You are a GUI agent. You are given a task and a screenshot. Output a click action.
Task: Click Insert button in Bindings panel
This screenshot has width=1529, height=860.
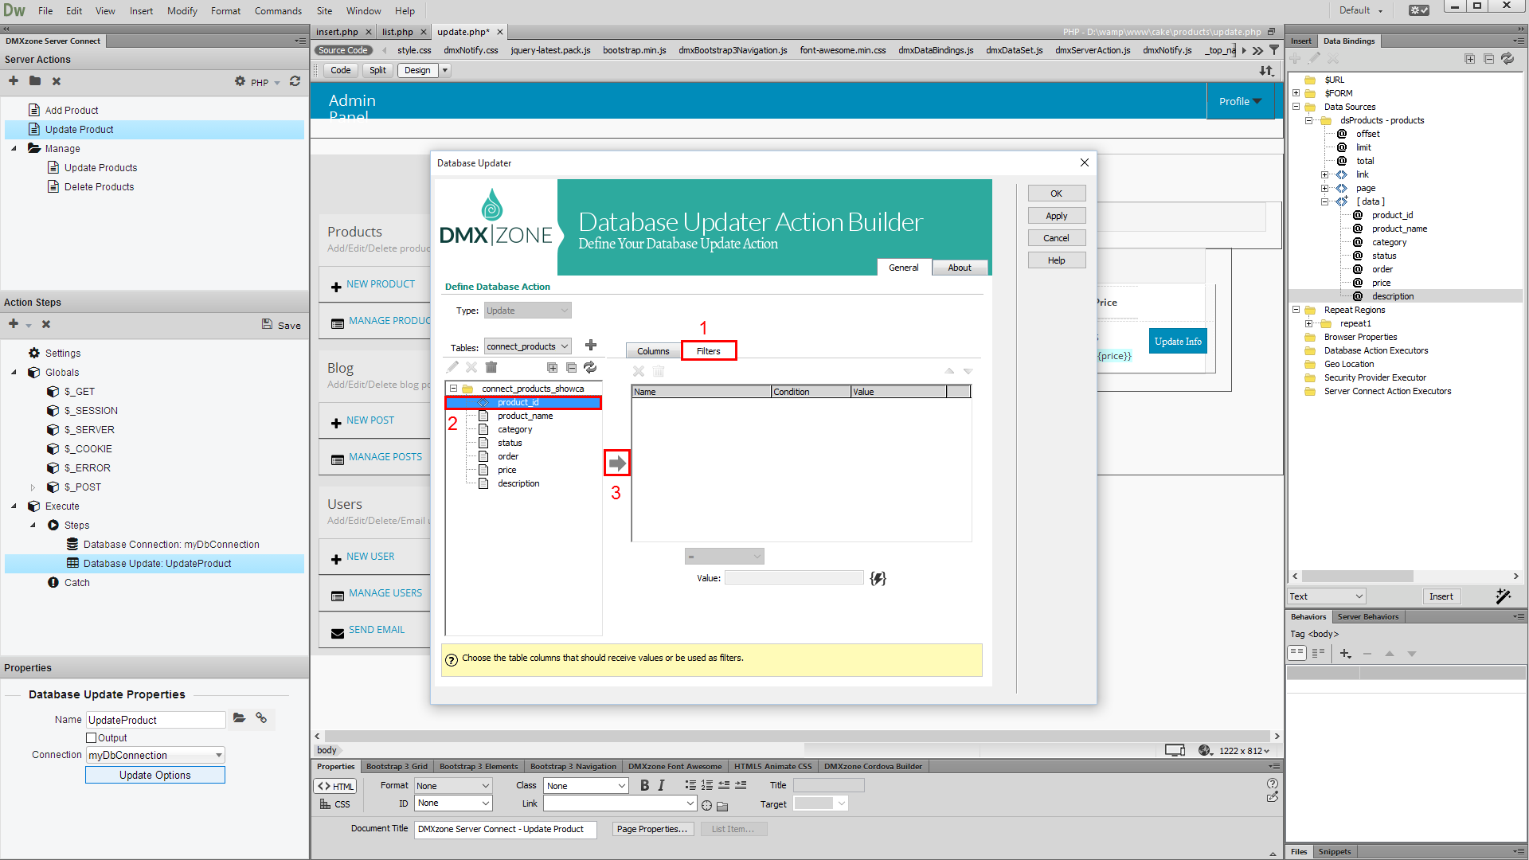pyautogui.click(x=1441, y=596)
